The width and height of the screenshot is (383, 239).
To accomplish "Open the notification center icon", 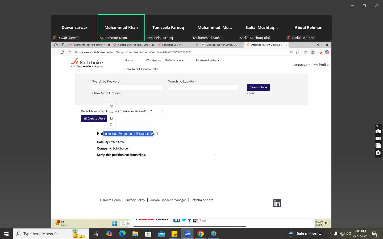I will coord(375,234).
